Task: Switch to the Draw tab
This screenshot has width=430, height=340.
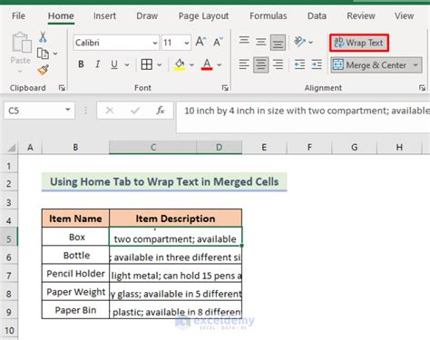Action: point(147,15)
